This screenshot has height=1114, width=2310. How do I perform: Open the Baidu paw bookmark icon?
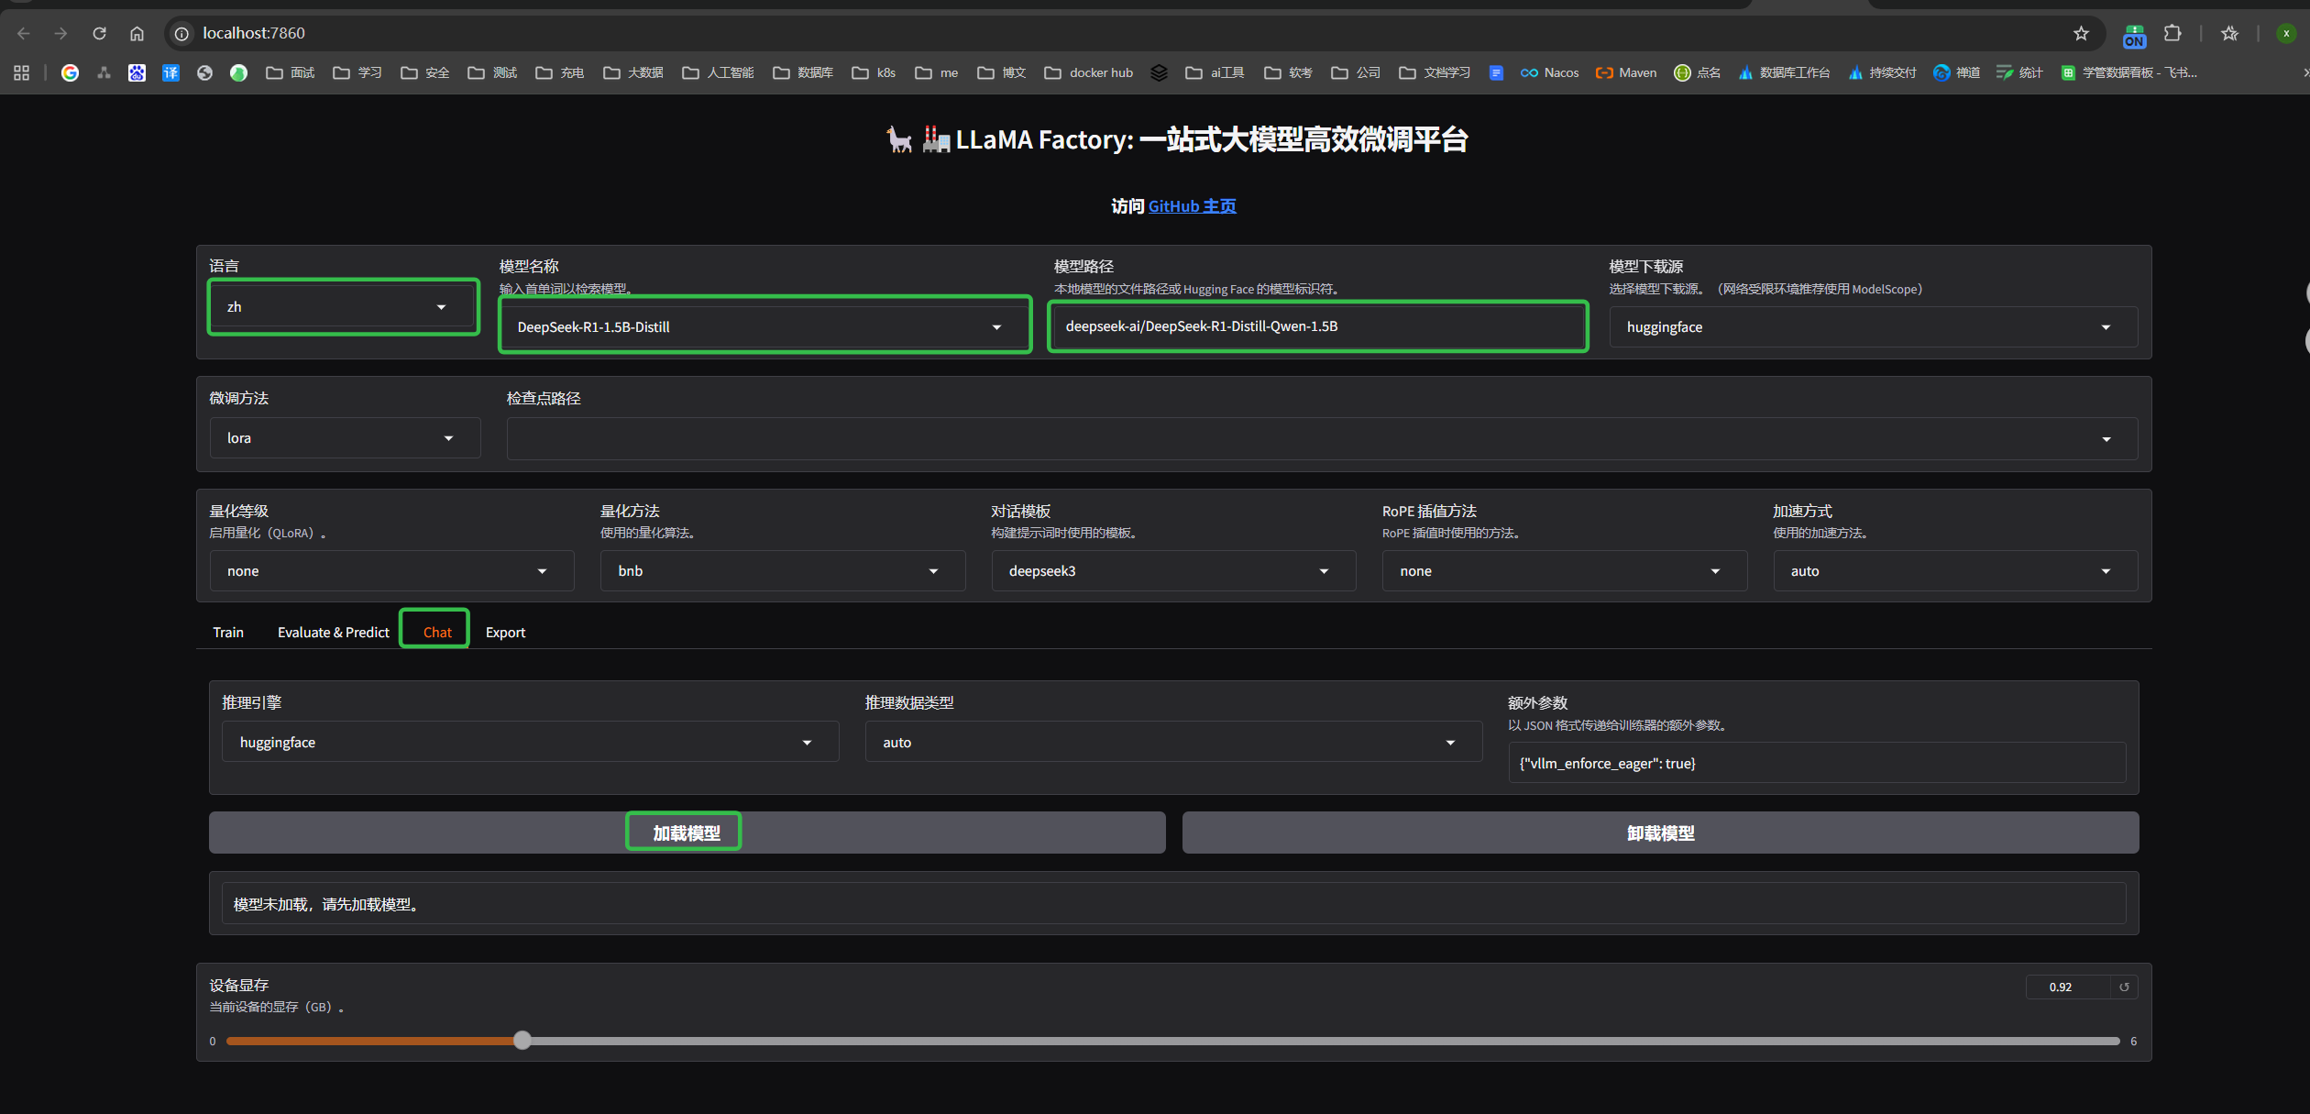[x=137, y=72]
